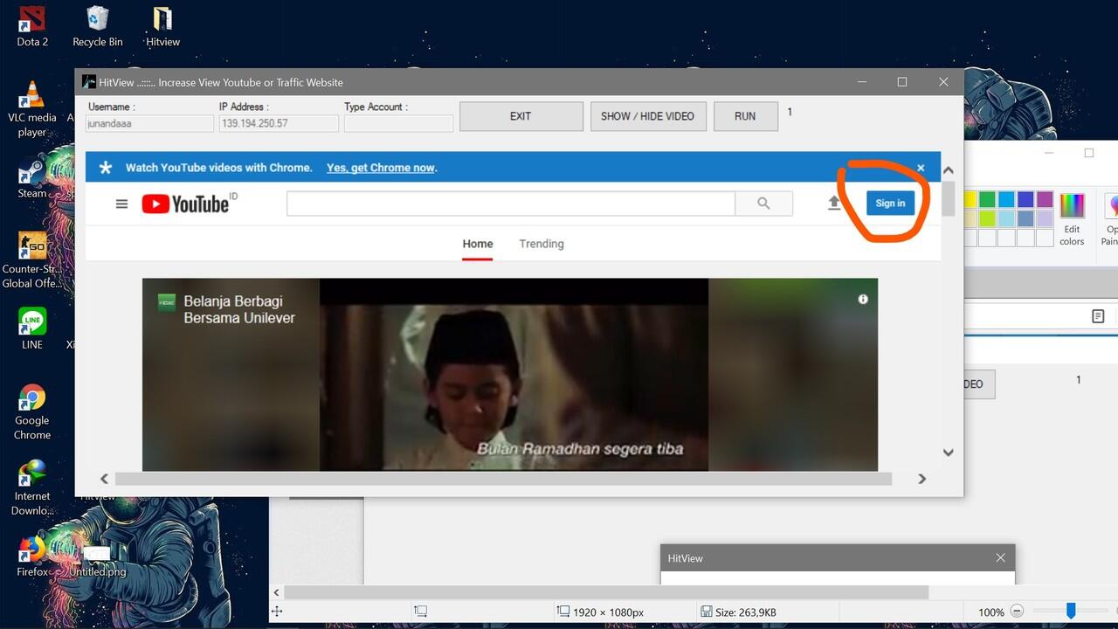Select the light turquoise swatch in Paint
Viewport: 1118px width, 629px height.
(x=1006, y=218)
